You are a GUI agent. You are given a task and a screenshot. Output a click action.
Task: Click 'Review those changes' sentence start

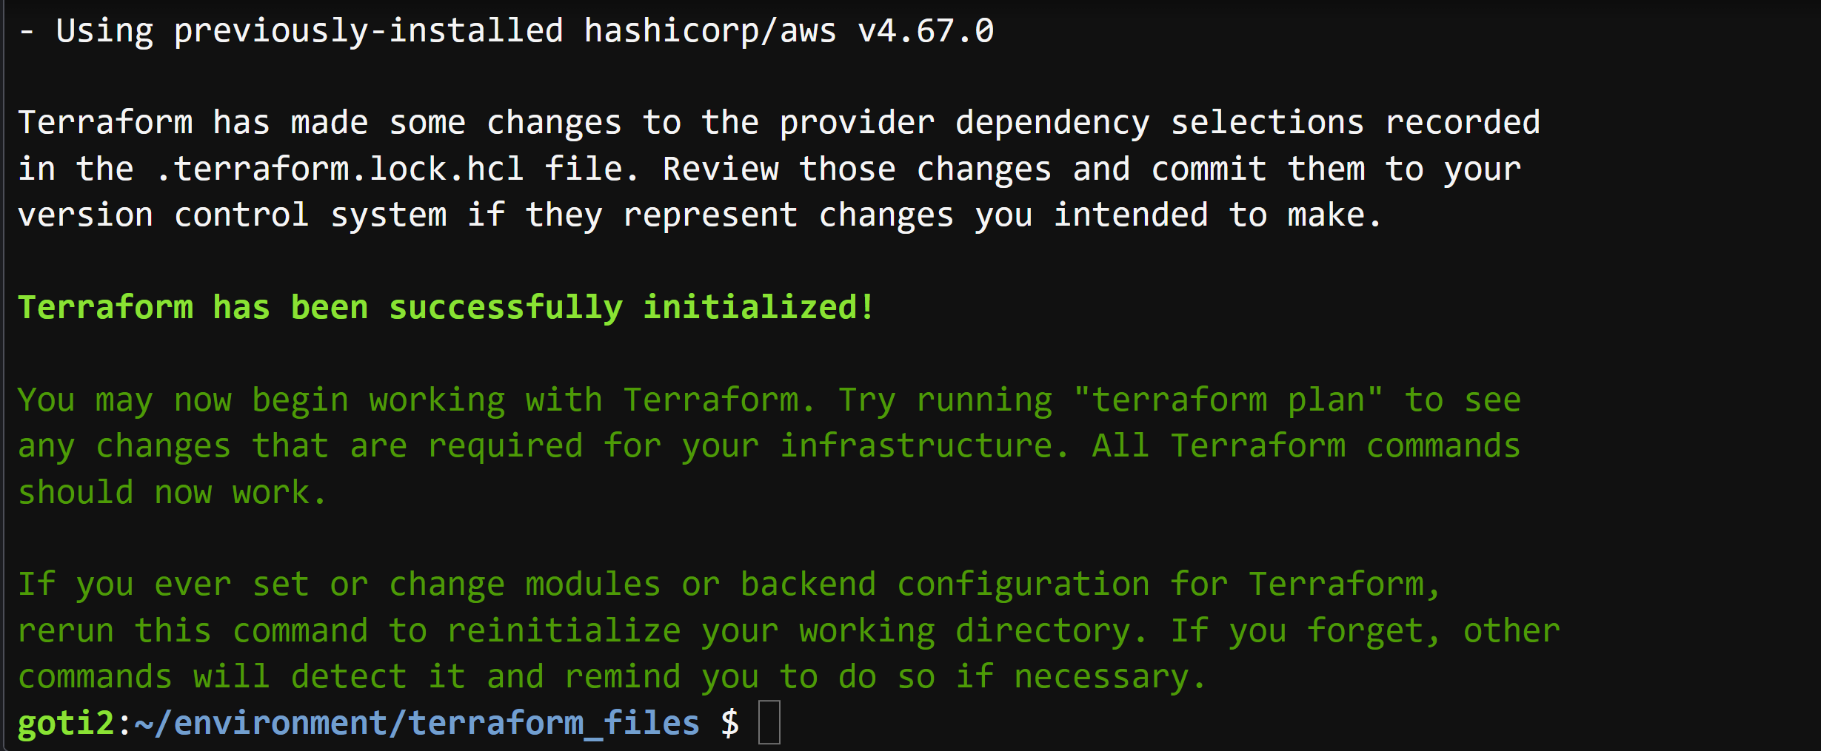(x=857, y=169)
